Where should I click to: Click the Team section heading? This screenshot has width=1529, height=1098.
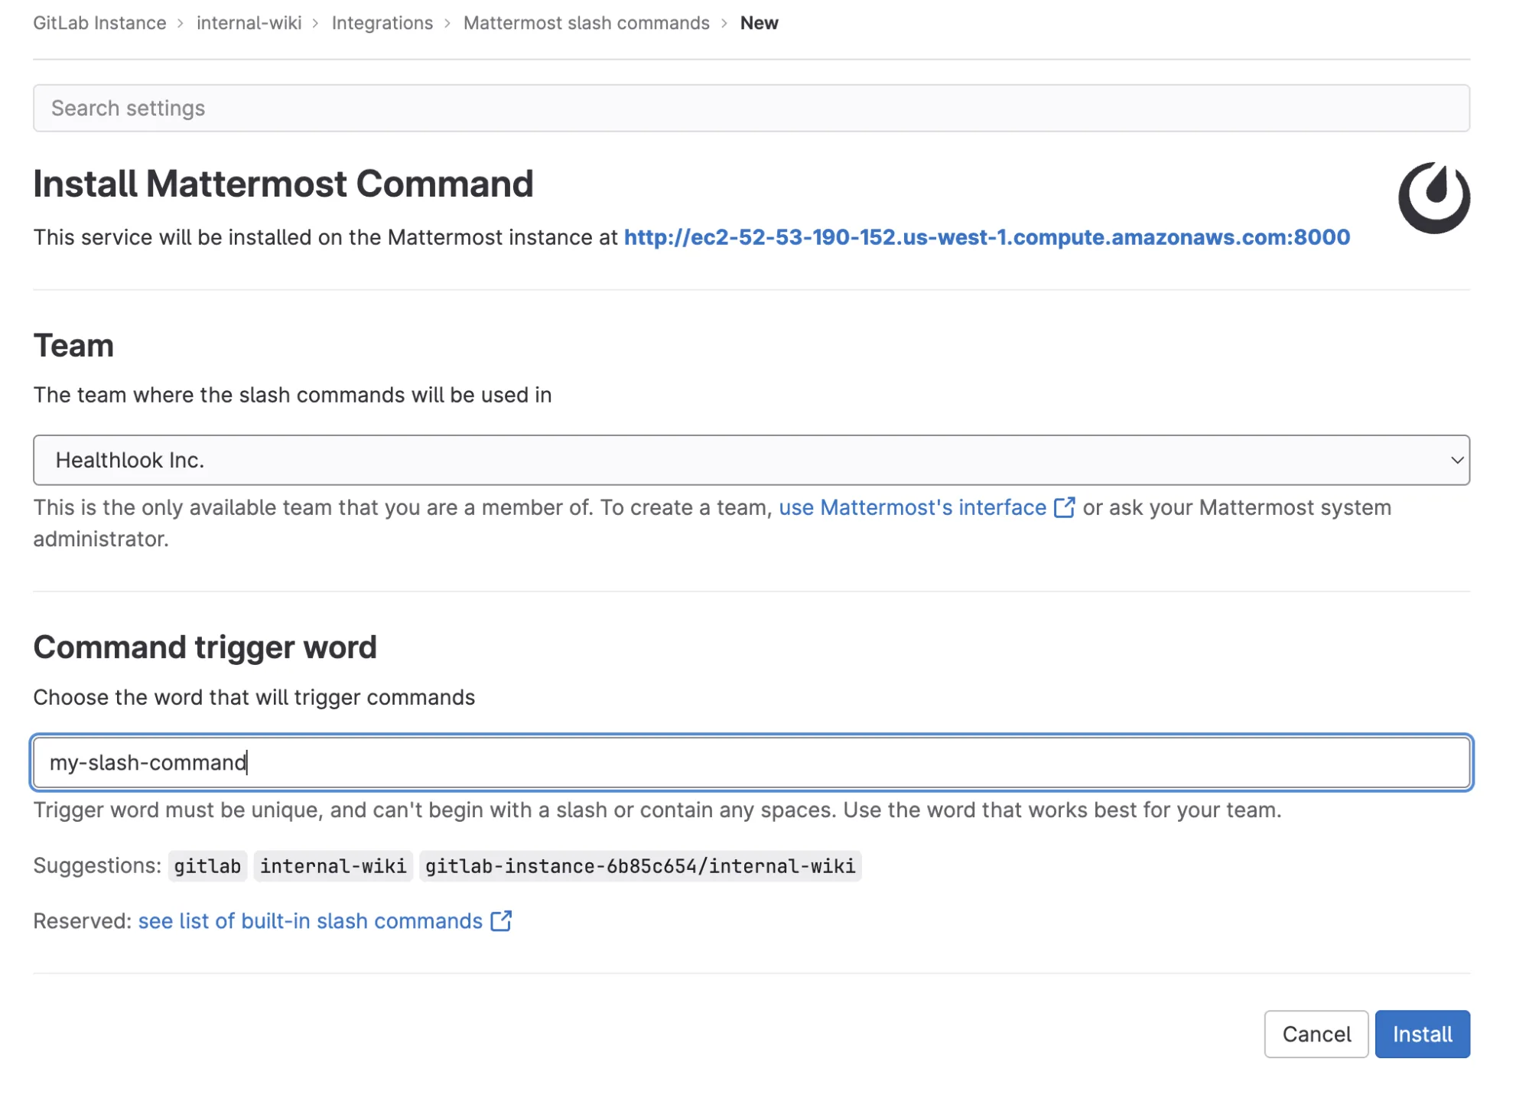[73, 345]
